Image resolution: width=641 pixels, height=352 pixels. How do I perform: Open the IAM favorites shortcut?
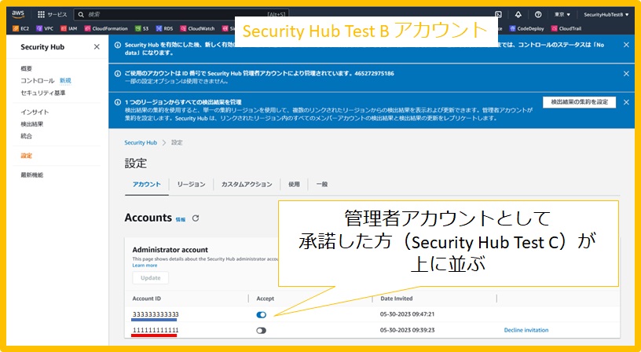[68, 28]
